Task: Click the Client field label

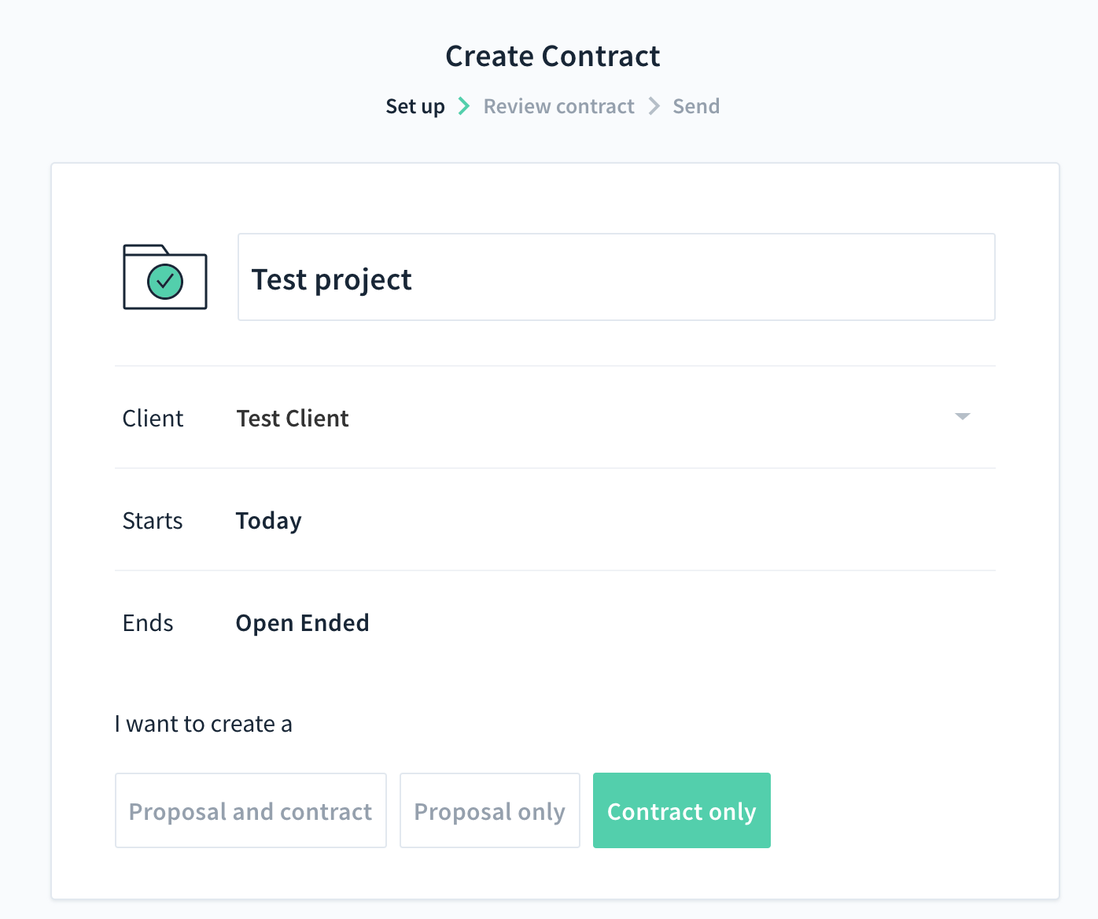Action: tap(153, 419)
